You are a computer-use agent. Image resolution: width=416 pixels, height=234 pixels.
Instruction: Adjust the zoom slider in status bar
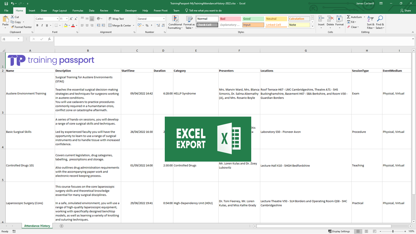pos(393,231)
